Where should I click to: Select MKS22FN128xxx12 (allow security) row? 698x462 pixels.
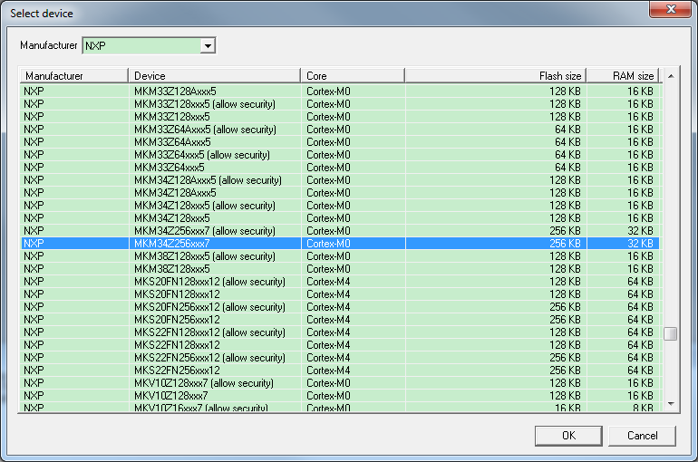[340, 332]
